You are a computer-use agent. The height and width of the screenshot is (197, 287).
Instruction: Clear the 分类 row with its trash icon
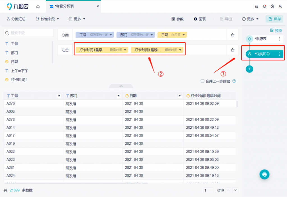[232, 35]
